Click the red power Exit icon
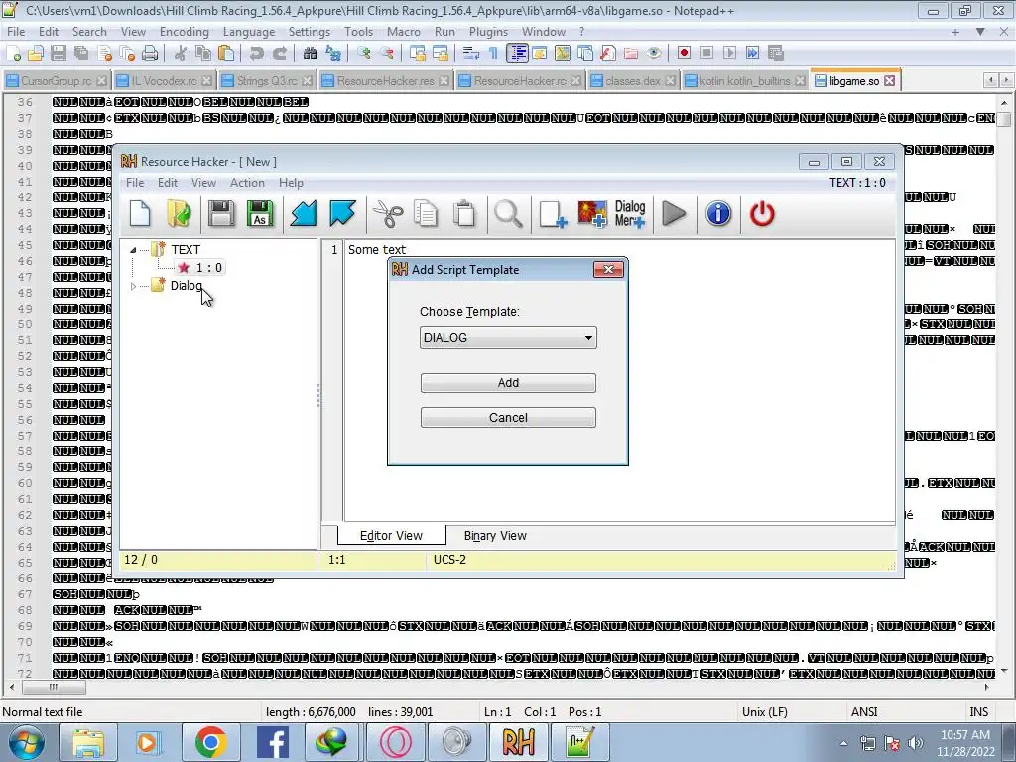Screen dimensions: 1016x762 762,214
